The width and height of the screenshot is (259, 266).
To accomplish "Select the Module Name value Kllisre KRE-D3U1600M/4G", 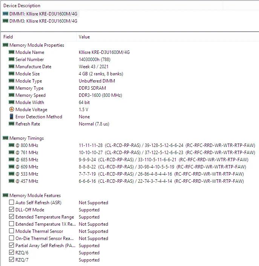I will (x=104, y=52).
